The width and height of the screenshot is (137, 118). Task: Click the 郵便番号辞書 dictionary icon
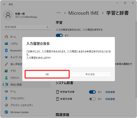click(x=58, y=92)
